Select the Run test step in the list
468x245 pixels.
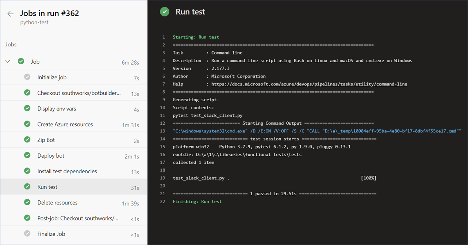[73, 187]
